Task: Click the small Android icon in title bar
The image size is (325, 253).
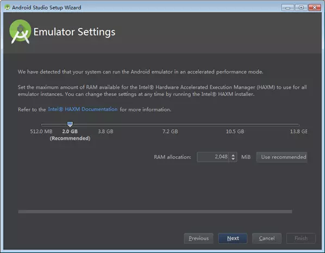Action: 8,8
